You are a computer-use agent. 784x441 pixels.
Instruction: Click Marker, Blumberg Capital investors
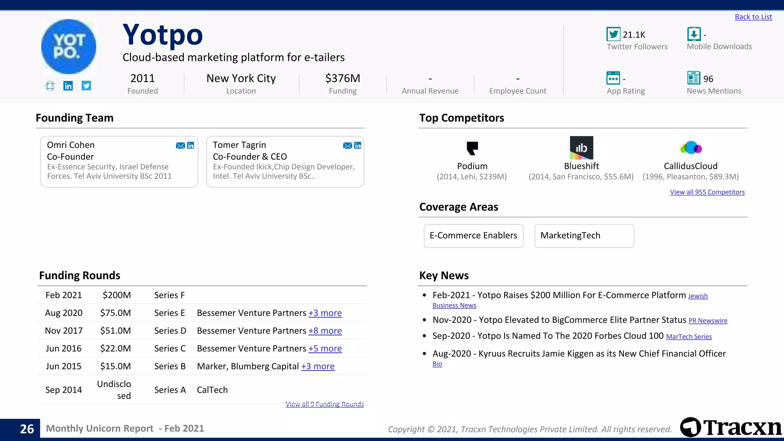click(x=248, y=366)
